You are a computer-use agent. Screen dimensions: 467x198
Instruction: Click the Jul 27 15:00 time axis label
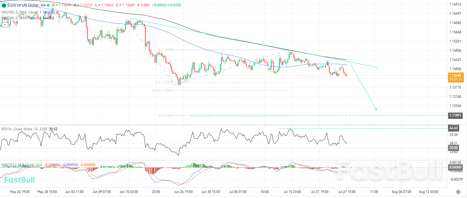coord(347,192)
